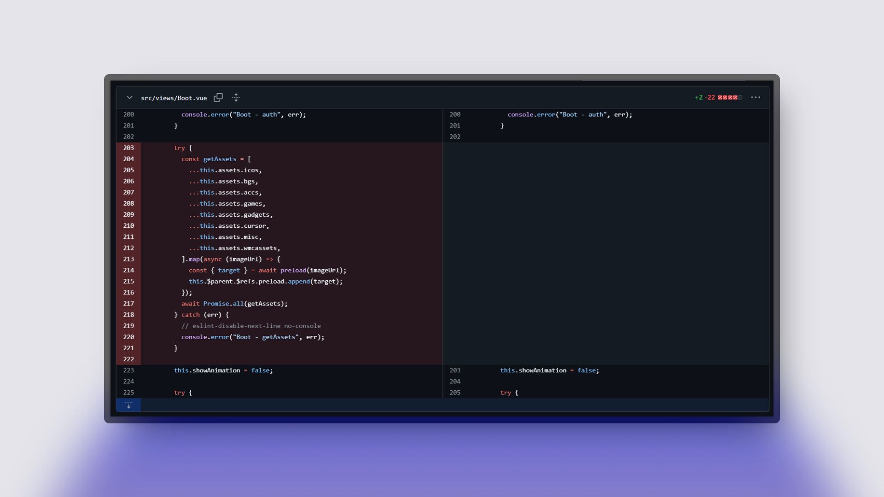Click the expand lines arrow below line 225
The image size is (884, 497).
(129, 405)
